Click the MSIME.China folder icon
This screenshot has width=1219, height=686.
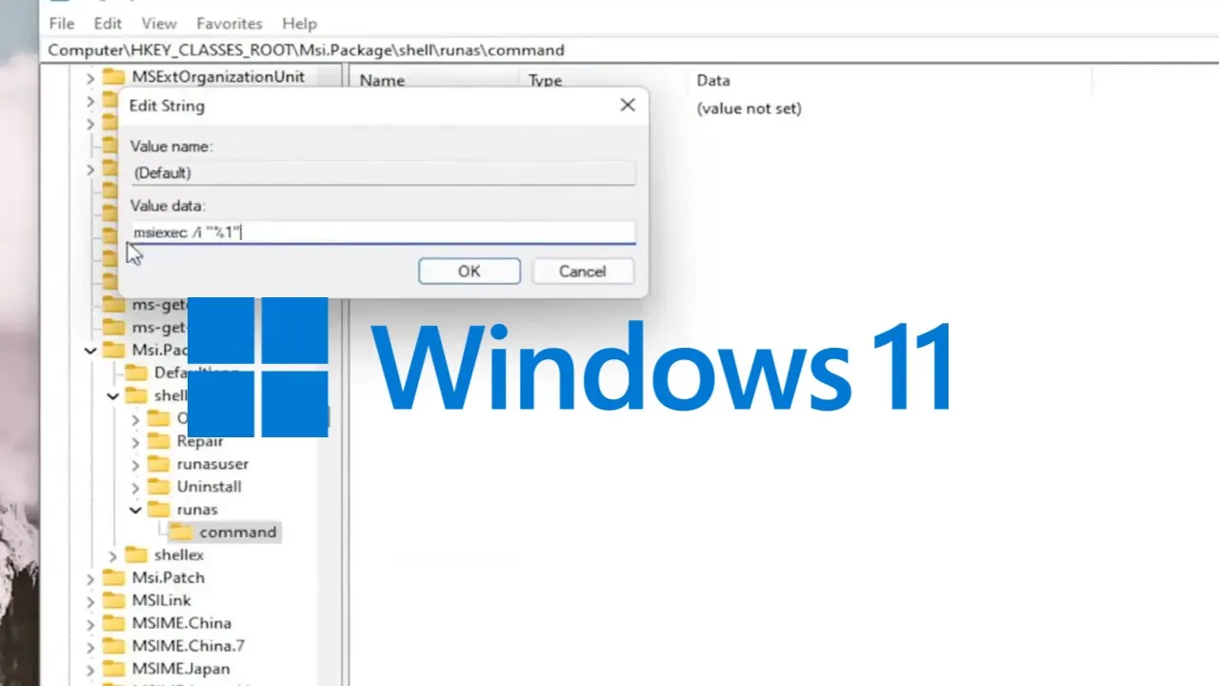114,623
